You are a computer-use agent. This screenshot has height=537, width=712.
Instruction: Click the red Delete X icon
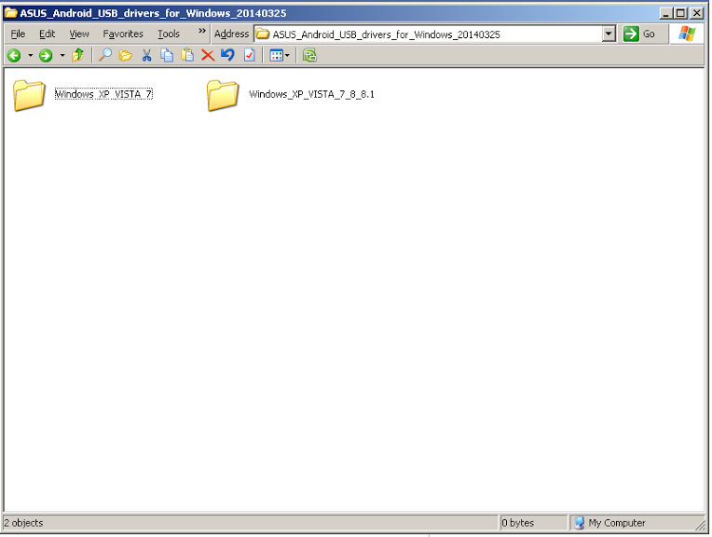[x=208, y=55]
